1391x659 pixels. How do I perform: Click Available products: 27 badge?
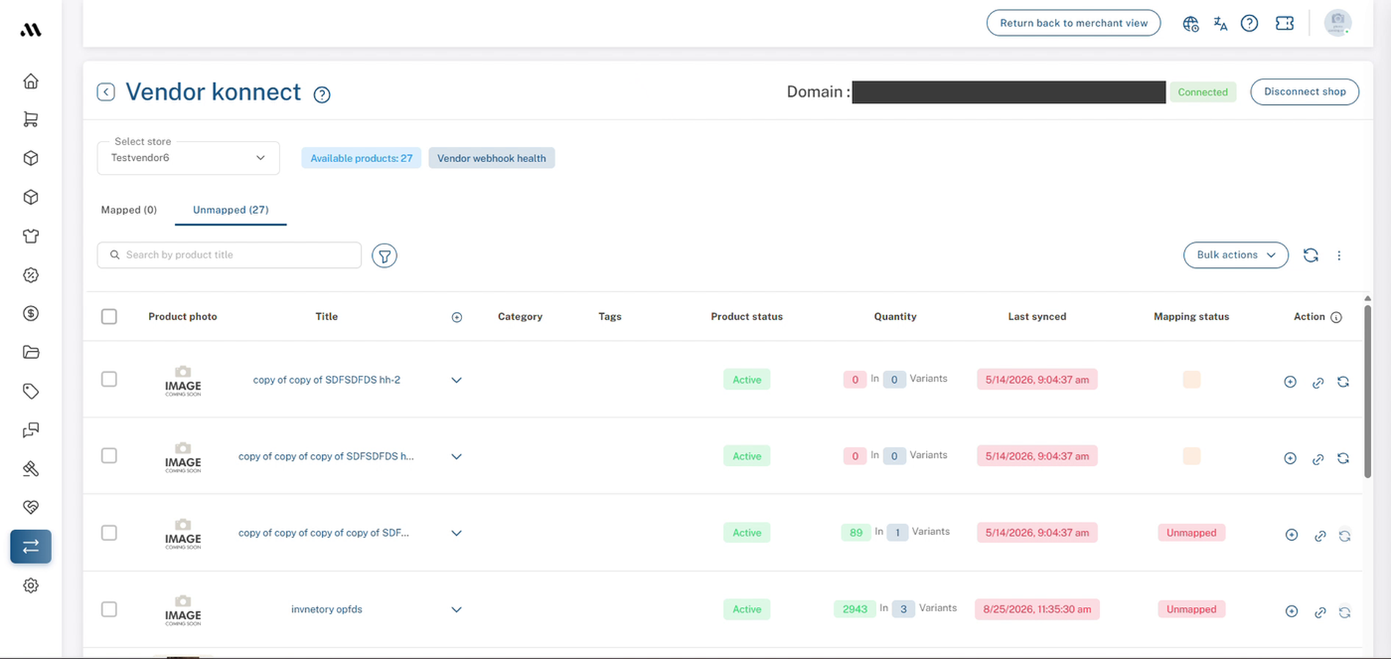coord(361,159)
